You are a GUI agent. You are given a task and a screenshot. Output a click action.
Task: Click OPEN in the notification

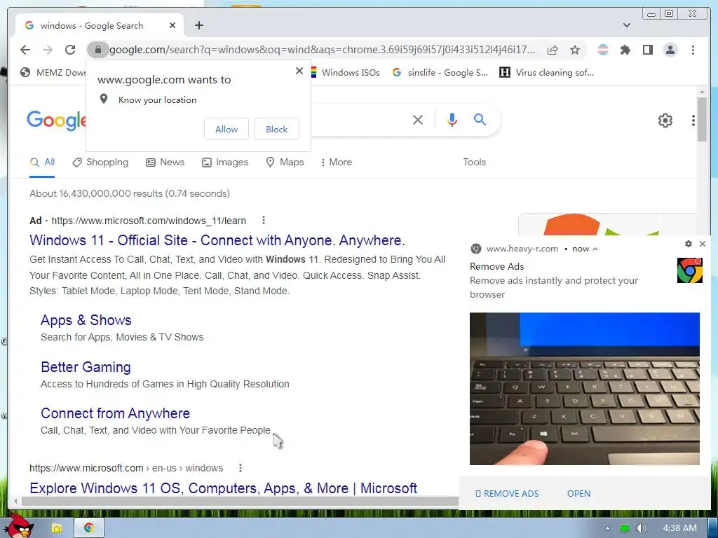click(578, 494)
